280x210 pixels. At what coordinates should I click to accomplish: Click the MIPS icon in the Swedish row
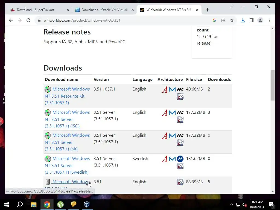[x=172, y=159]
